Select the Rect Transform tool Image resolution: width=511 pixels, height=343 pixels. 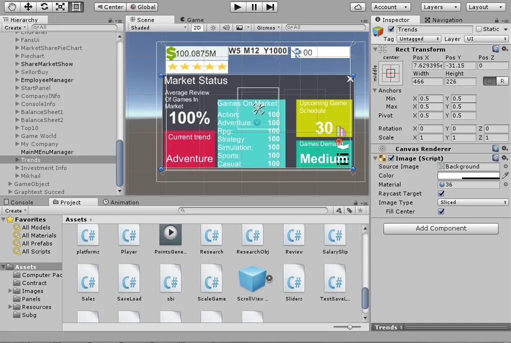(x=76, y=7)
